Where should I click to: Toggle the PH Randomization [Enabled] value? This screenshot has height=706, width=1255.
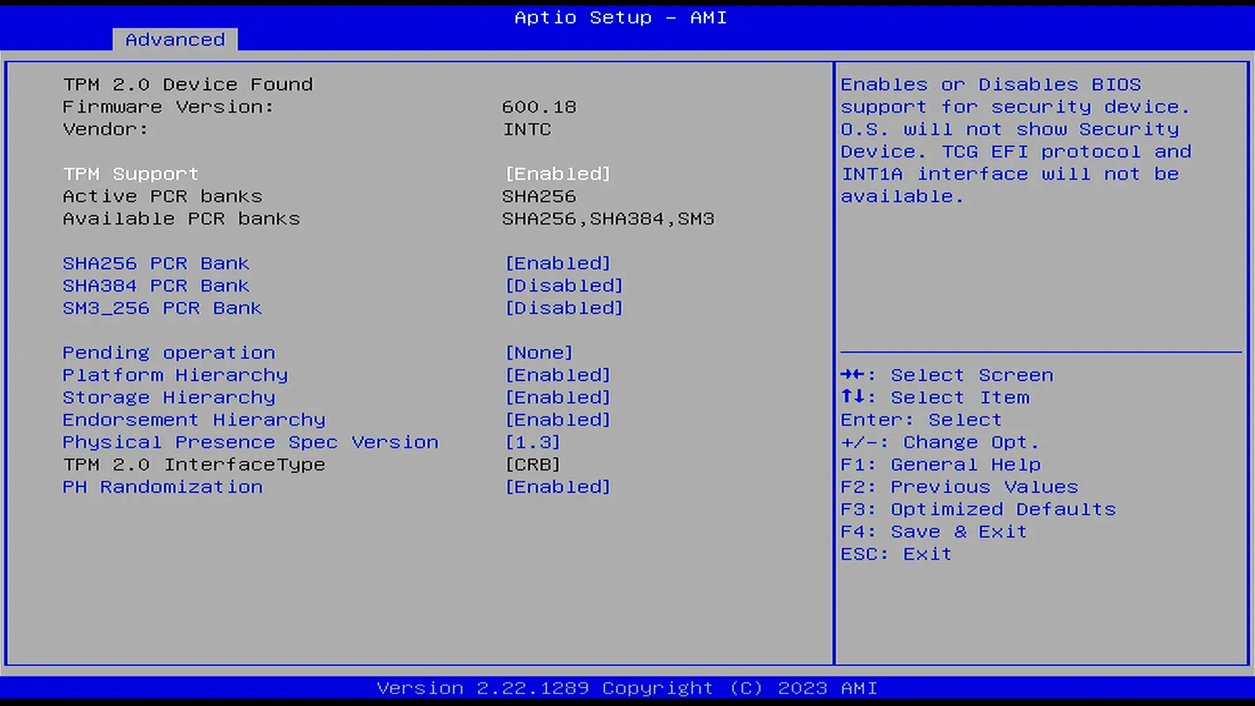558,487
